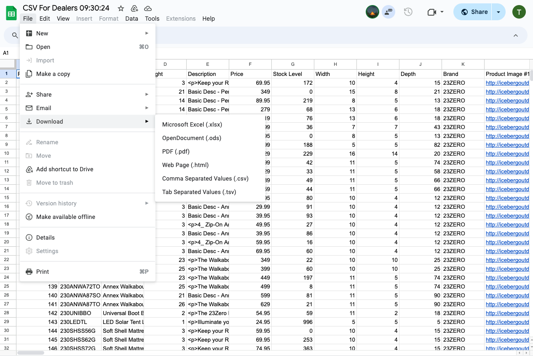The image size is (533, 356).
Task: Click the blue Share button
Action: coord(474,12)
